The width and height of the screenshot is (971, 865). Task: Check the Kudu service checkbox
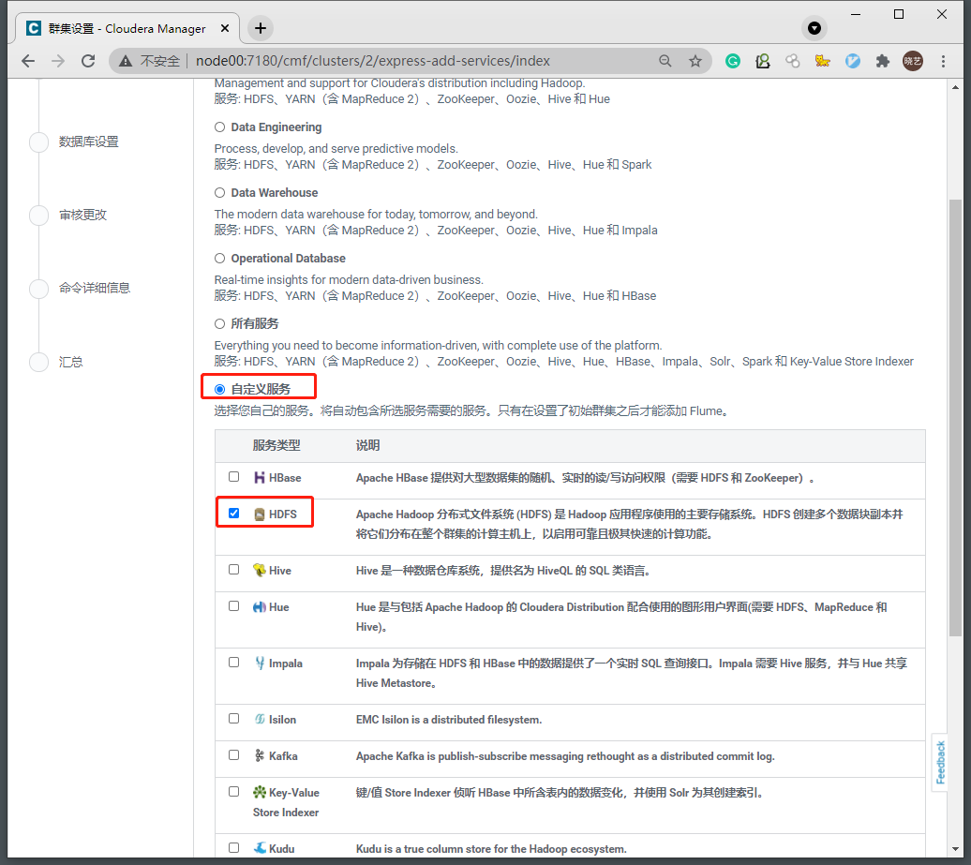[x=233, y=848]
